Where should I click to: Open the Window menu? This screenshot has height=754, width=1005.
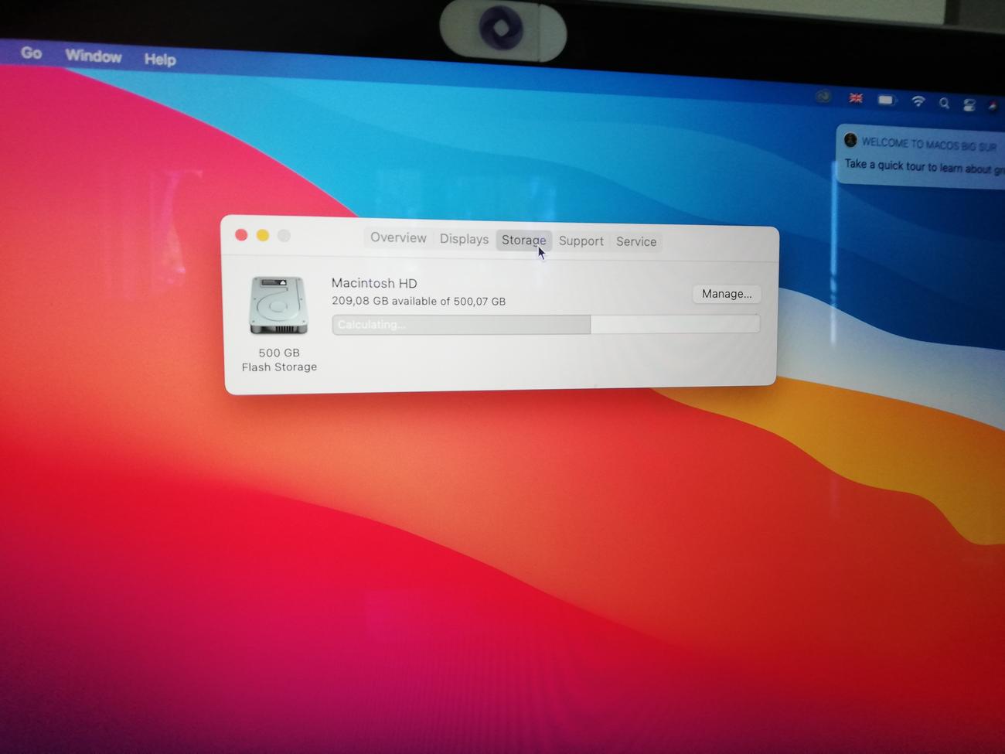pyautogui.click(x=94, y=56)
